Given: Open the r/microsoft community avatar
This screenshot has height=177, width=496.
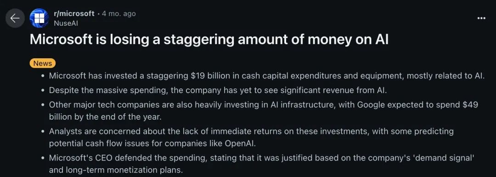Looking at the screenshot, I should pos(39,18).
